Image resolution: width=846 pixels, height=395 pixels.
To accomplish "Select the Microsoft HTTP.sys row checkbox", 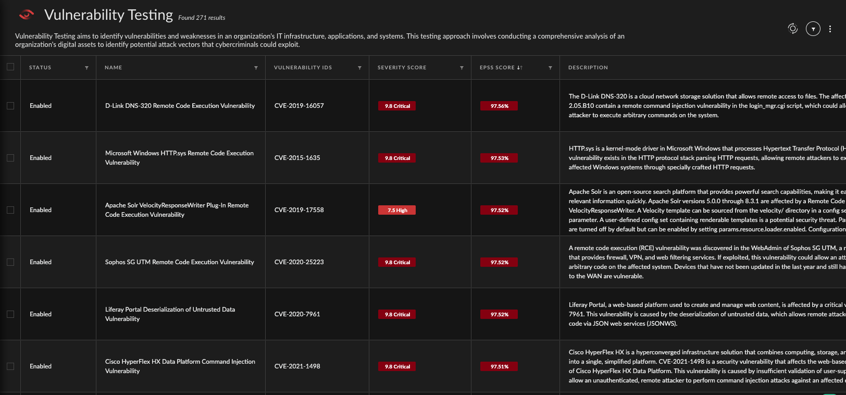I will (10, 158).
